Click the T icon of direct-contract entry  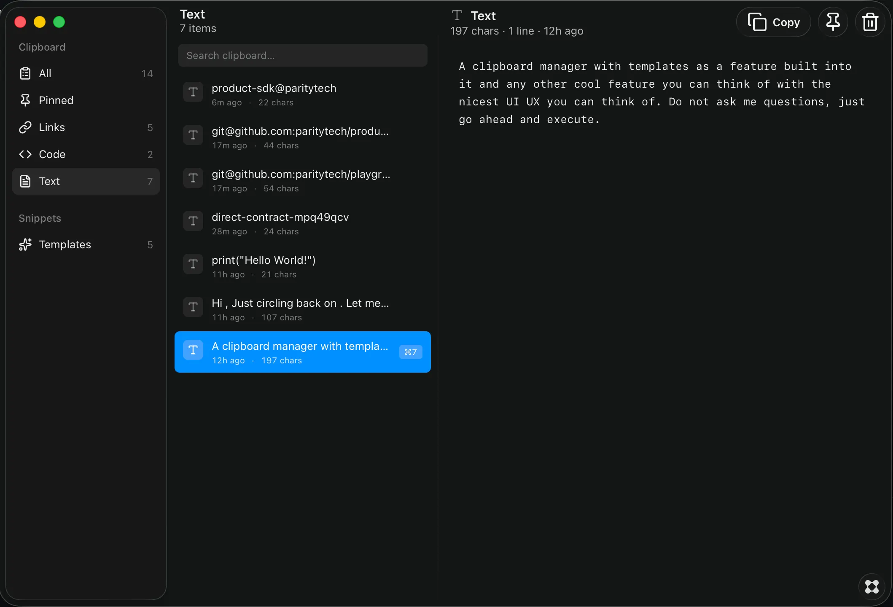[x=193, y=221]
